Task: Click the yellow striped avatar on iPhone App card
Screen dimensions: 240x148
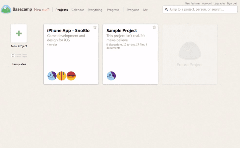Action: pyautogui.click(x=62, y=76)
